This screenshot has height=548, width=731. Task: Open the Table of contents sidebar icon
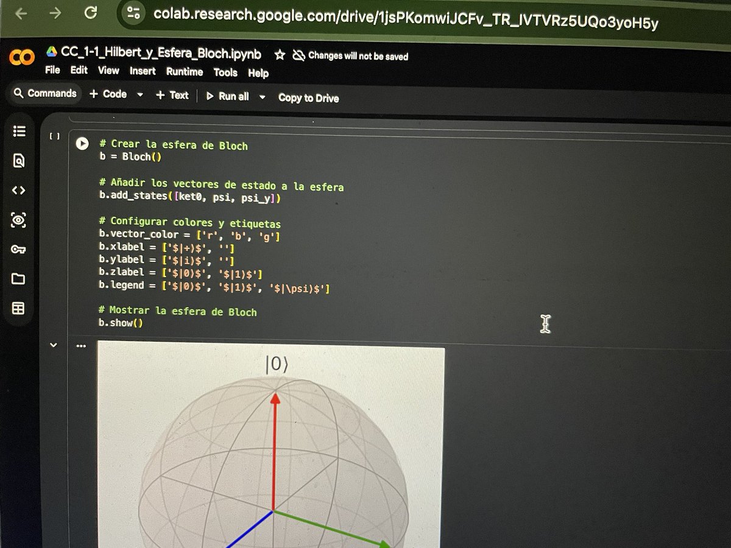tap(18, 131)
